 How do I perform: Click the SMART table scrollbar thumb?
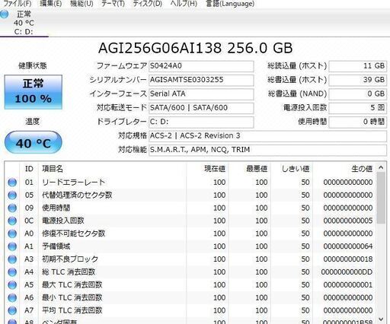(x=381, y=198)
